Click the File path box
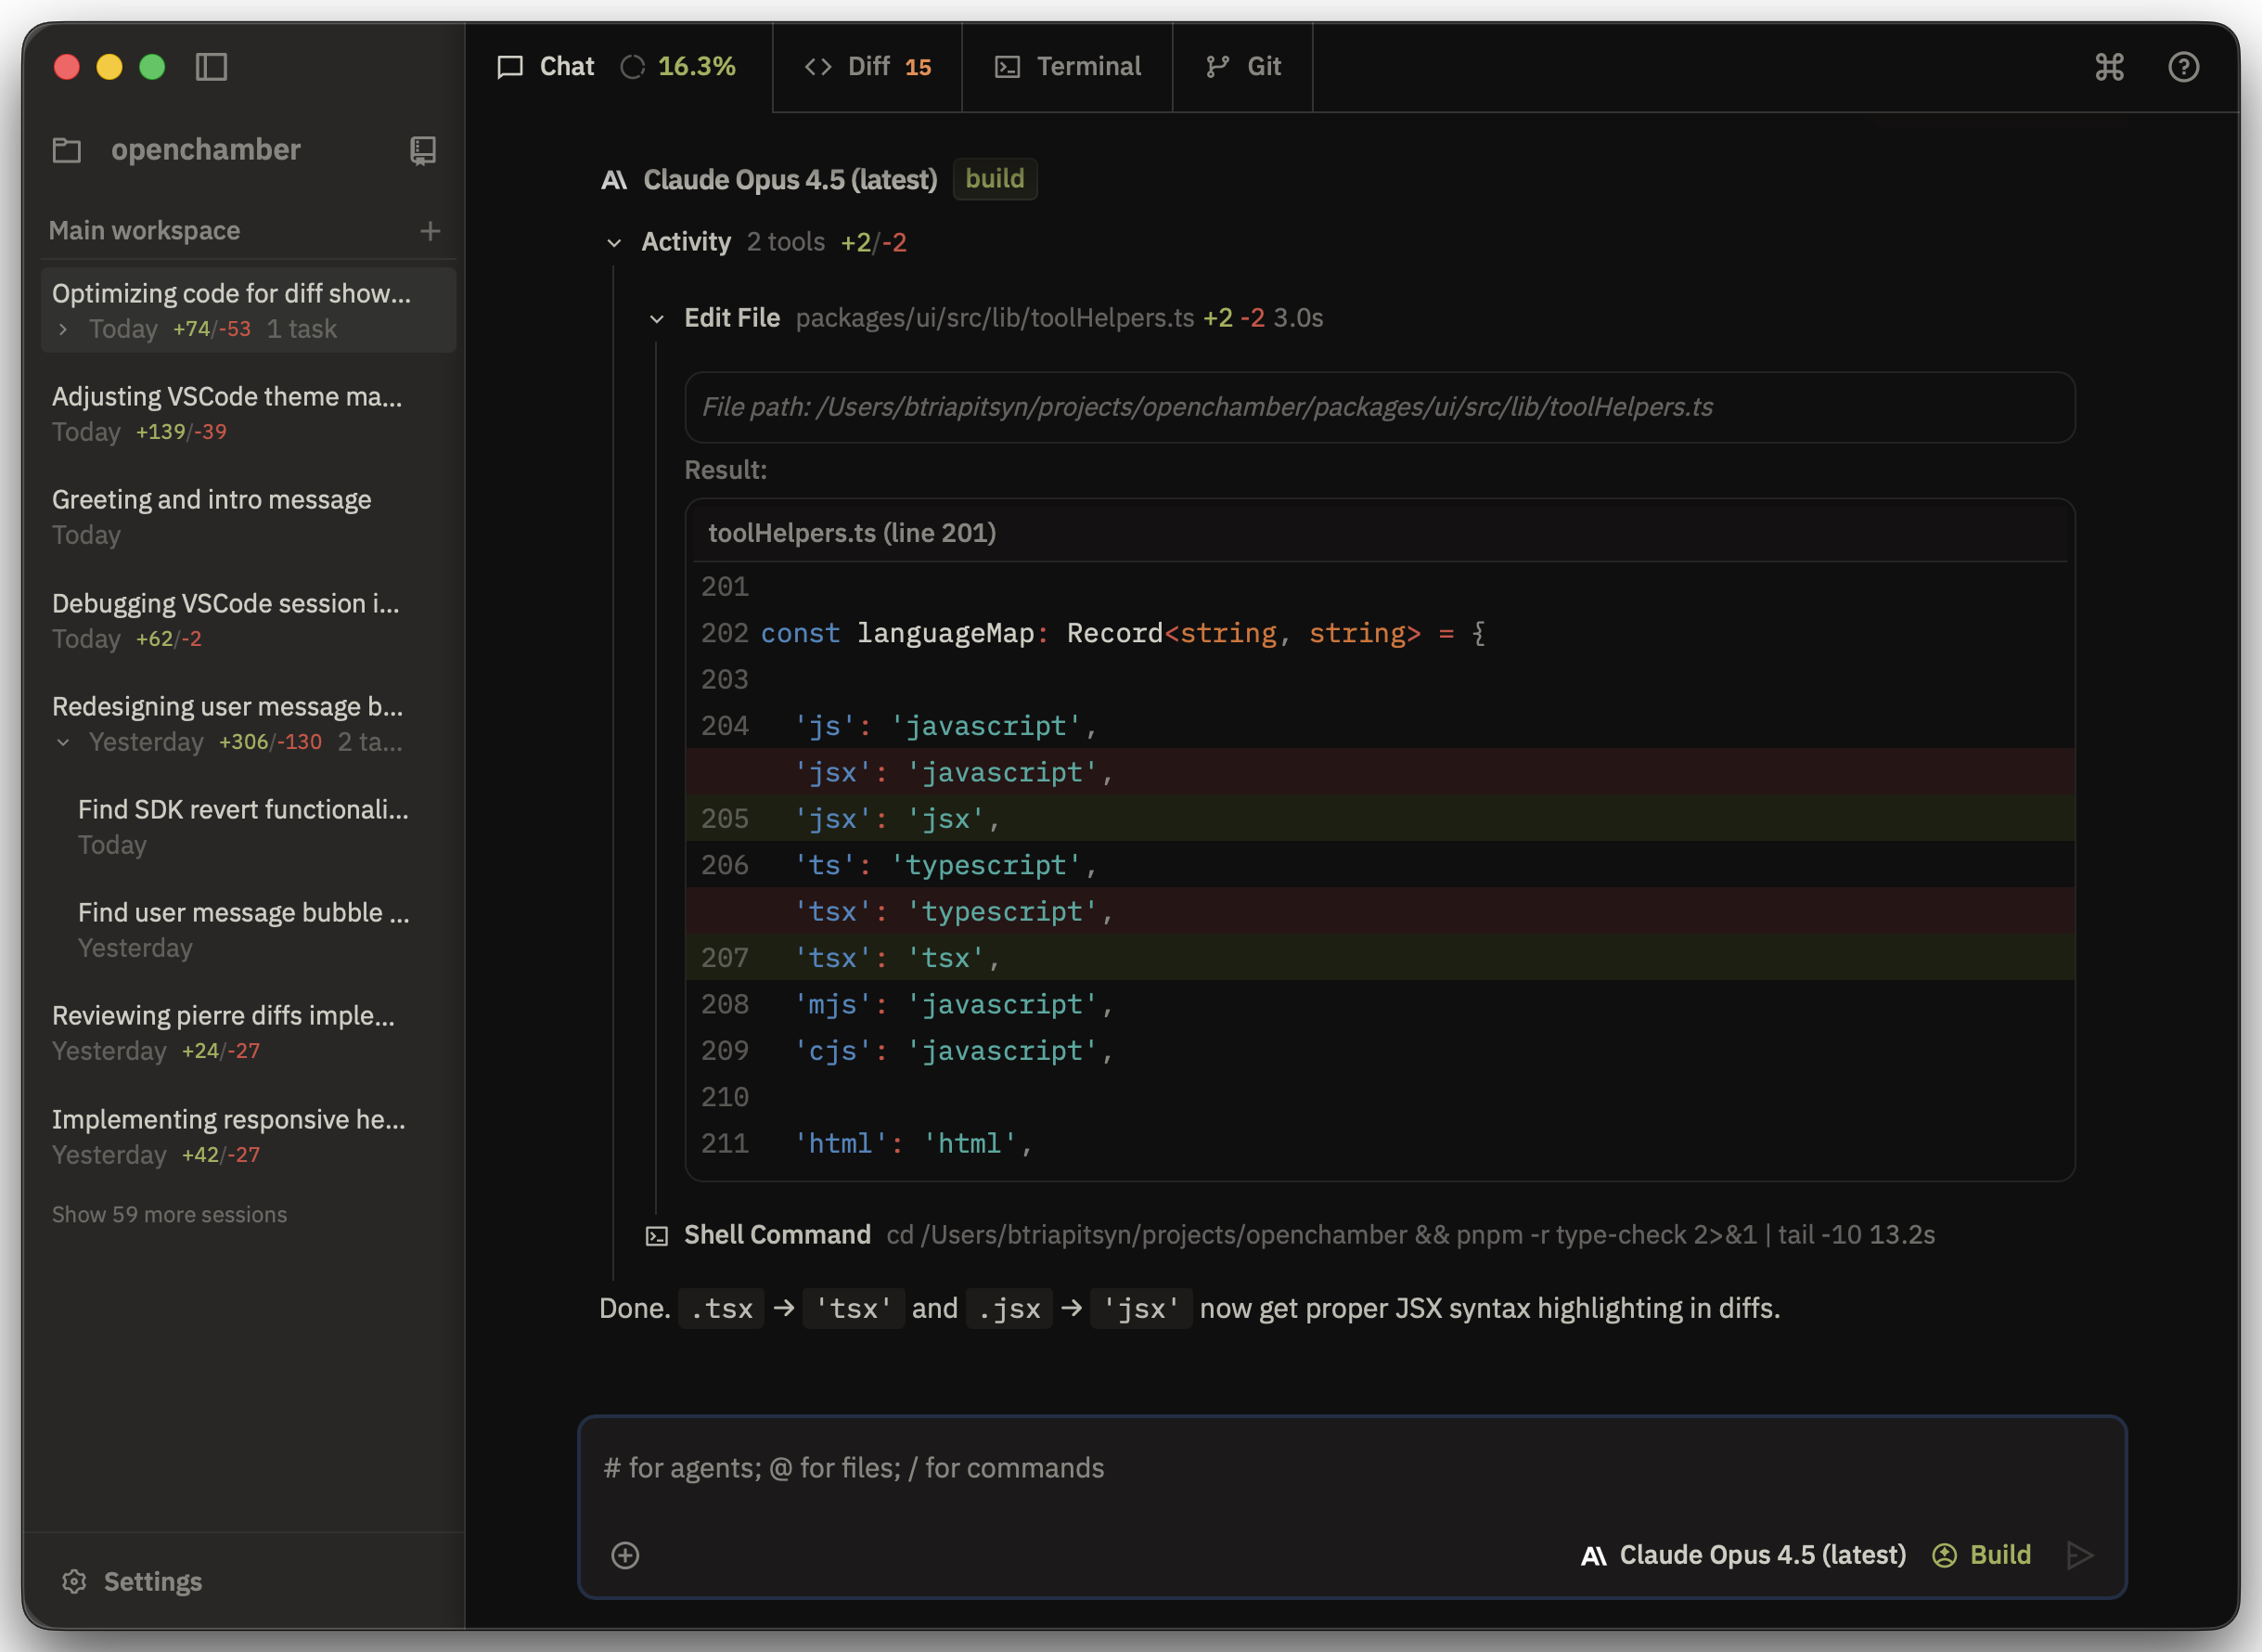Image resolution: width=2262 pixels, height=1652 pixels. click(1380, 407)
